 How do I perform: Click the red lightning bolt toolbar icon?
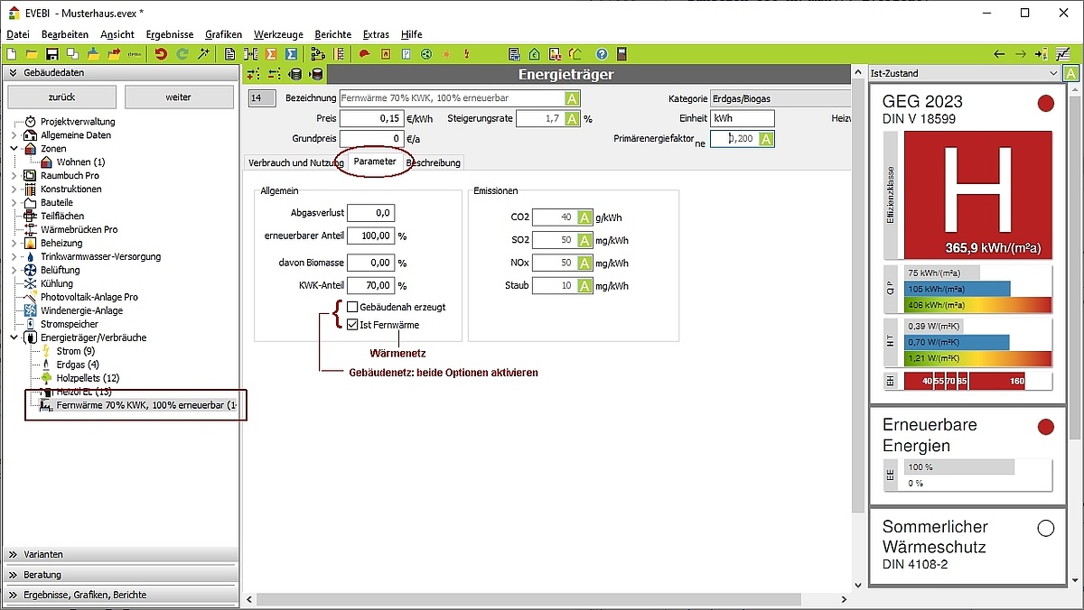[467, 54]
